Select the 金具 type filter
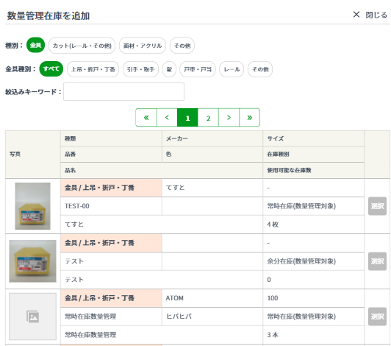Image resolution: width=391 pixels, height=346 pixels. (x=35, y=45)
